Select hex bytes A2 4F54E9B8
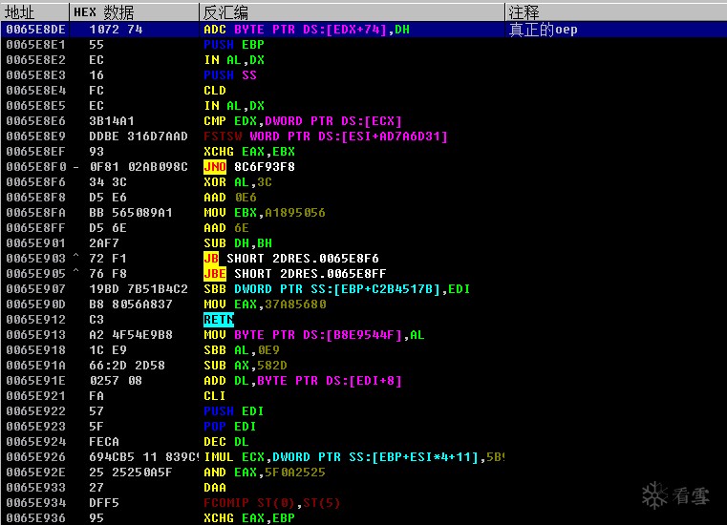Screen dimensions: 727x525 point(131,335)
